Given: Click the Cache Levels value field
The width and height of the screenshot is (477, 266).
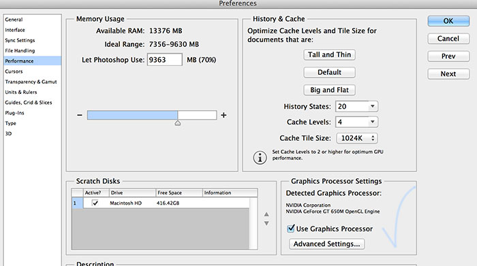Looking at the screenshot, I should point(352,122).
